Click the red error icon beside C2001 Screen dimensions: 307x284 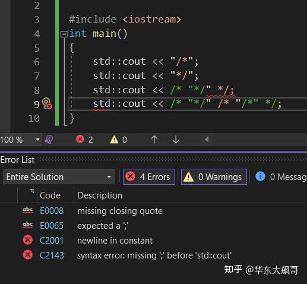click(28, 240)
